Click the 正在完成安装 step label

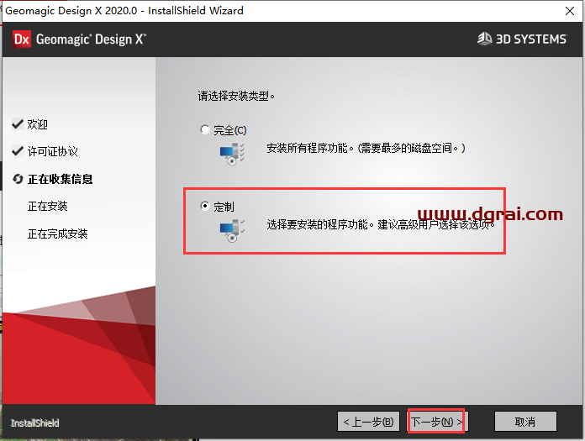57,234
